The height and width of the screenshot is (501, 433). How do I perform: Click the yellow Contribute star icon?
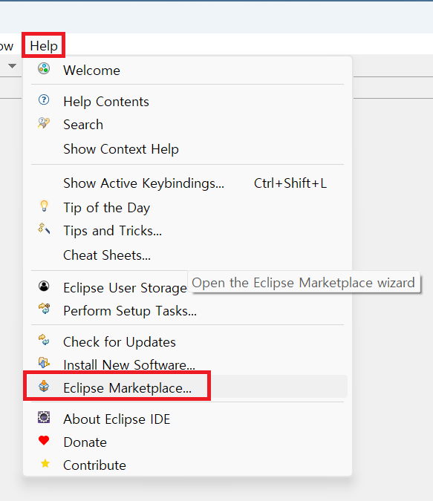45,464
